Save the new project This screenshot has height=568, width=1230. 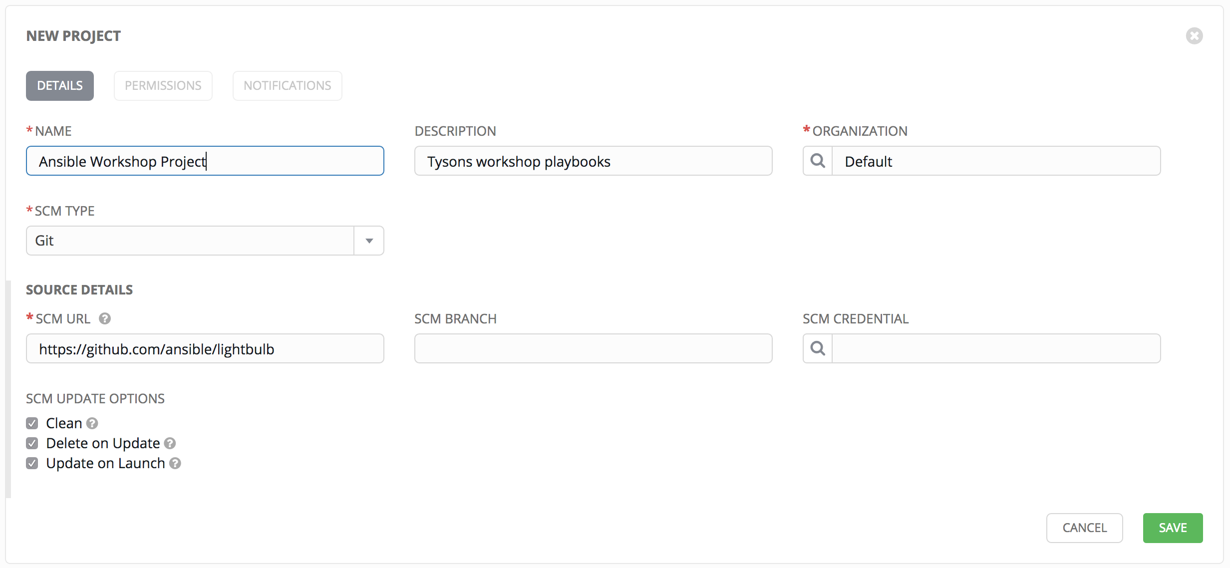click(x=1173, y=528)
